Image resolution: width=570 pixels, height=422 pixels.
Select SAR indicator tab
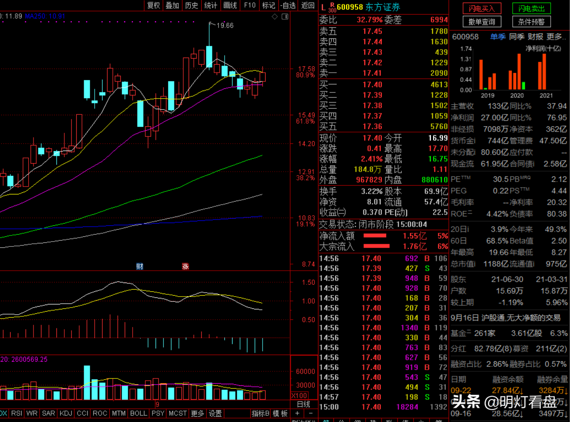[x=48, y=413]
